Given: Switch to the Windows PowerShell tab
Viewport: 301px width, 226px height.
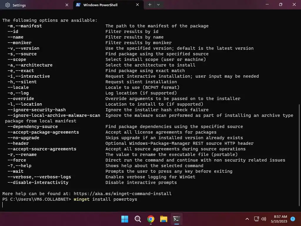Looking at the screenshot, I should (108, 5).
